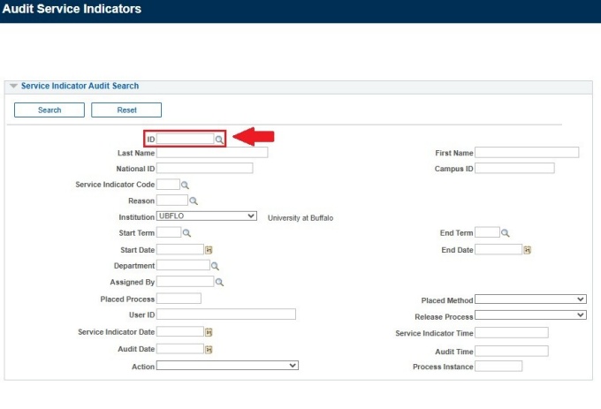Screen dimensions: 601x409
Task: Open Service Indicator Date calendar picker
Action: [209, 332]
